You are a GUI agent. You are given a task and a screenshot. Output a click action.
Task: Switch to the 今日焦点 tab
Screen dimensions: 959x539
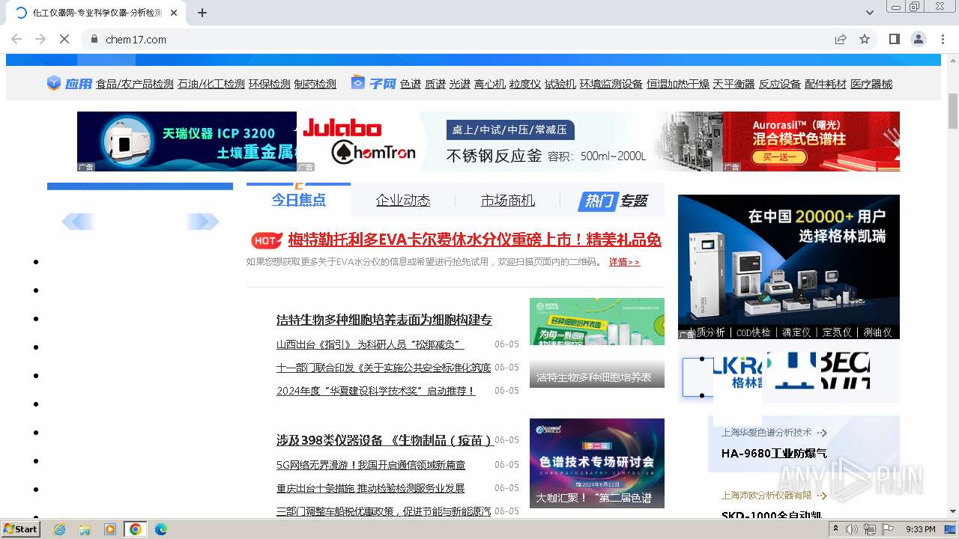tap(298, 200)
